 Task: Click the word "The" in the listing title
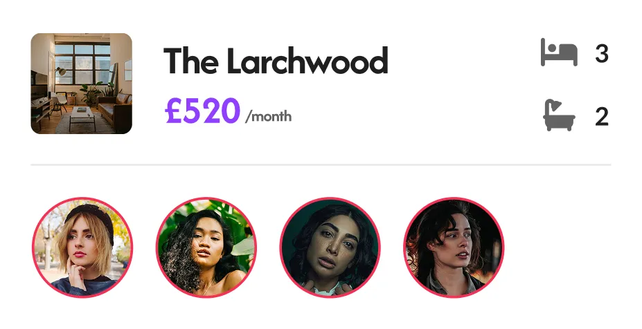point(190,61)
